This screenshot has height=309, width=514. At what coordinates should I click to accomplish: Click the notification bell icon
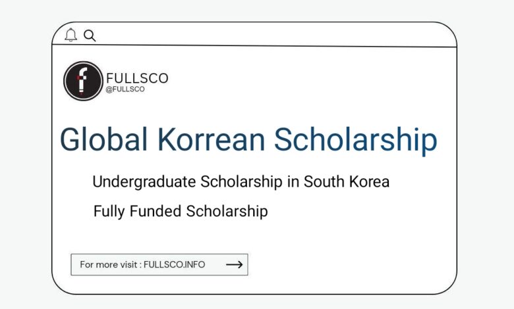[71, 35]
